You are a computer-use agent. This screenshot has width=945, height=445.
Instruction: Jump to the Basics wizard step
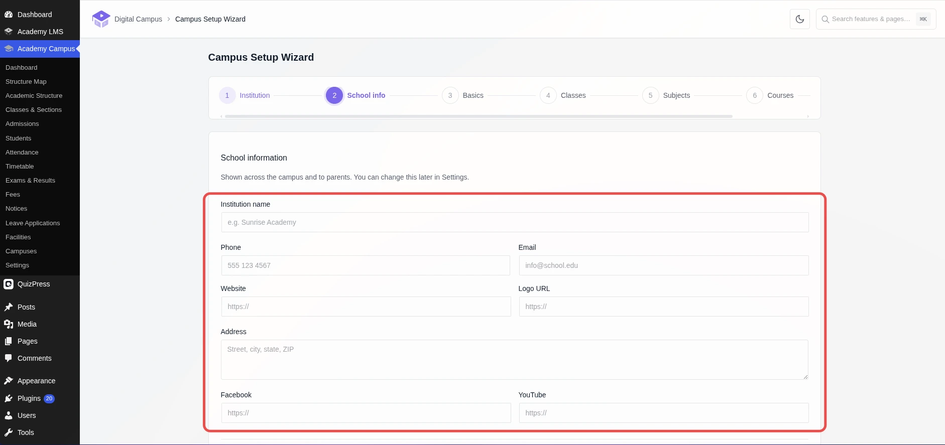click(462, 95)
